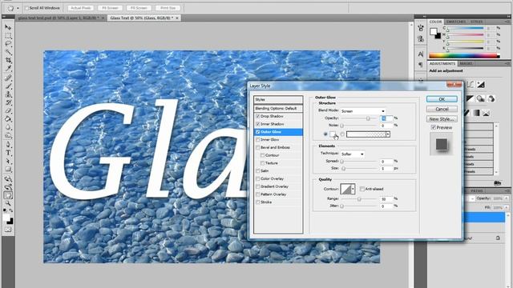Toggle Quick Mask mode icon
Viewport: 513px width, 288px height.
pyautogui.click(x=8, y=230)
